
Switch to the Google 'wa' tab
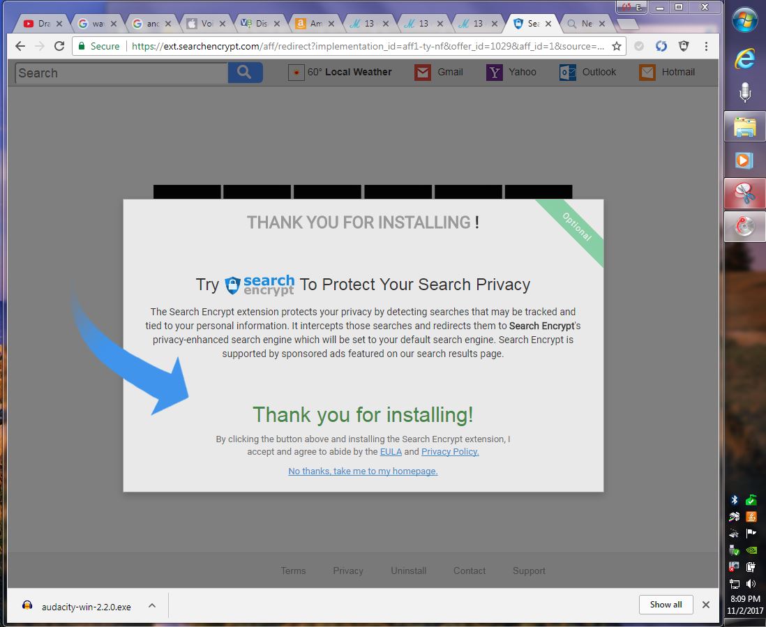point(96,24)
